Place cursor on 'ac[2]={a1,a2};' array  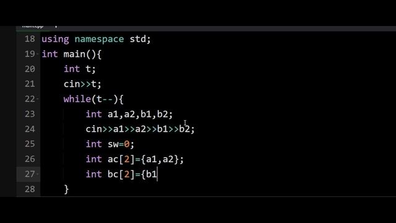[146, 159]
